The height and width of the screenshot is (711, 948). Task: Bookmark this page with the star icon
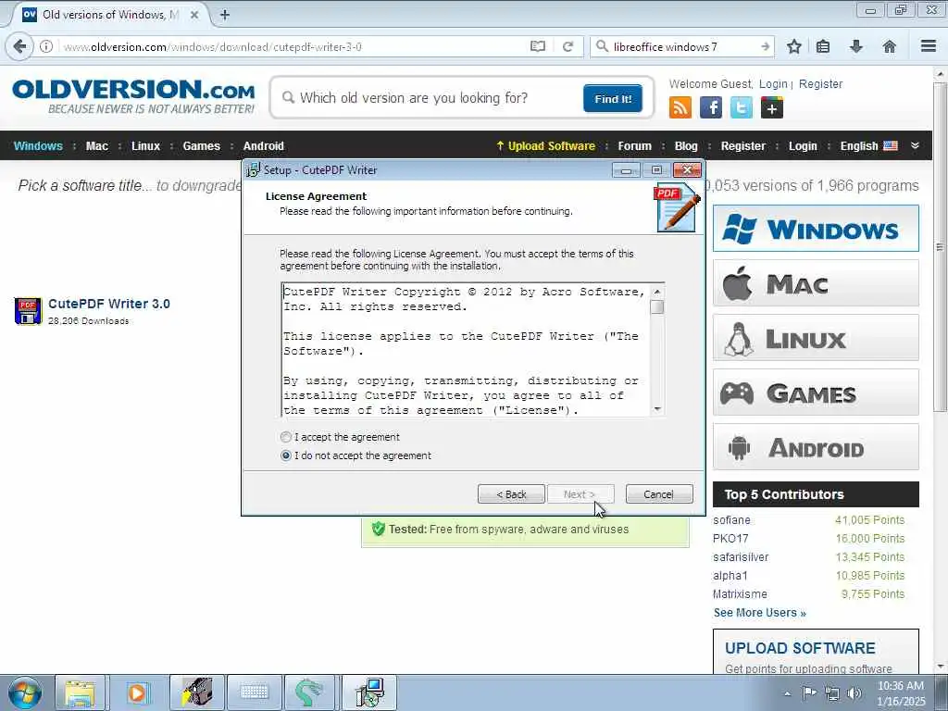793,46
